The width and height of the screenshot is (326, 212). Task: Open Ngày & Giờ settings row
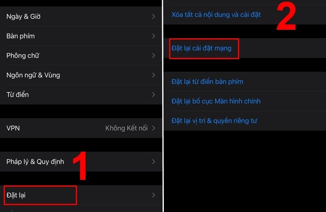(x=81, y=16)
